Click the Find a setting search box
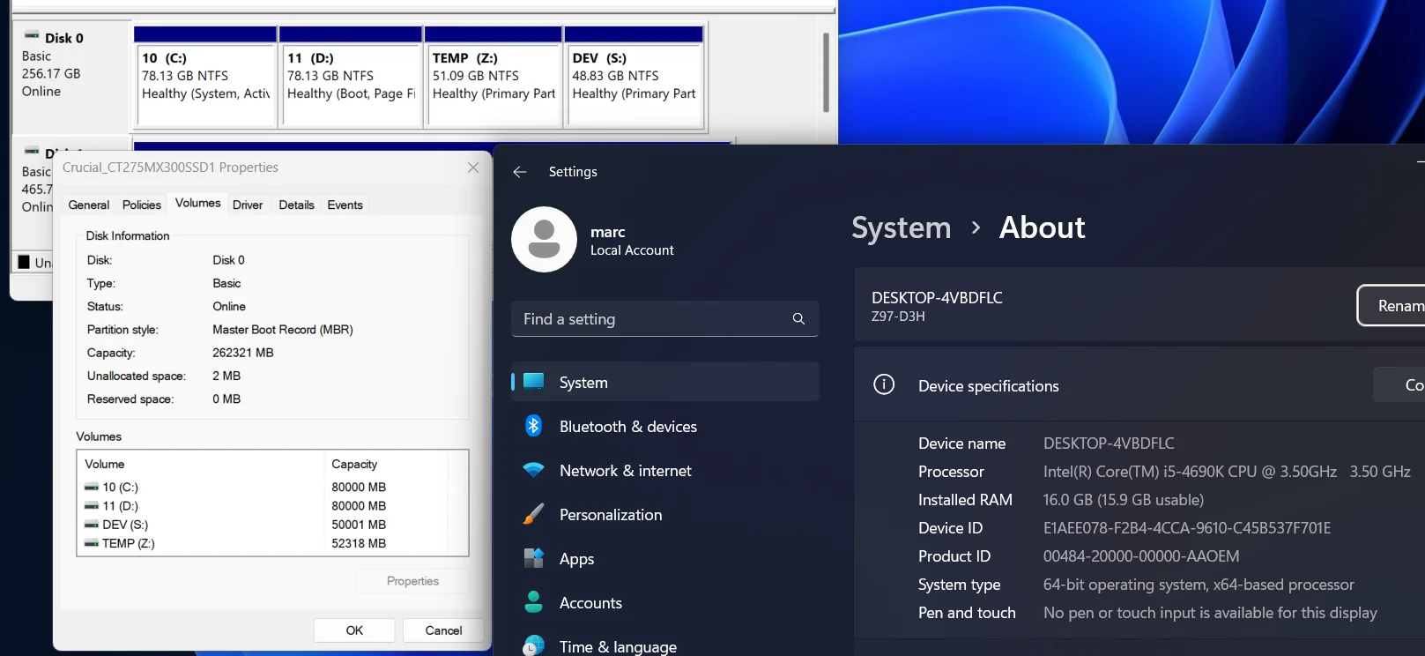Image resolution: width=1425 pixels, height=656 pixels. tap(665, 319)
